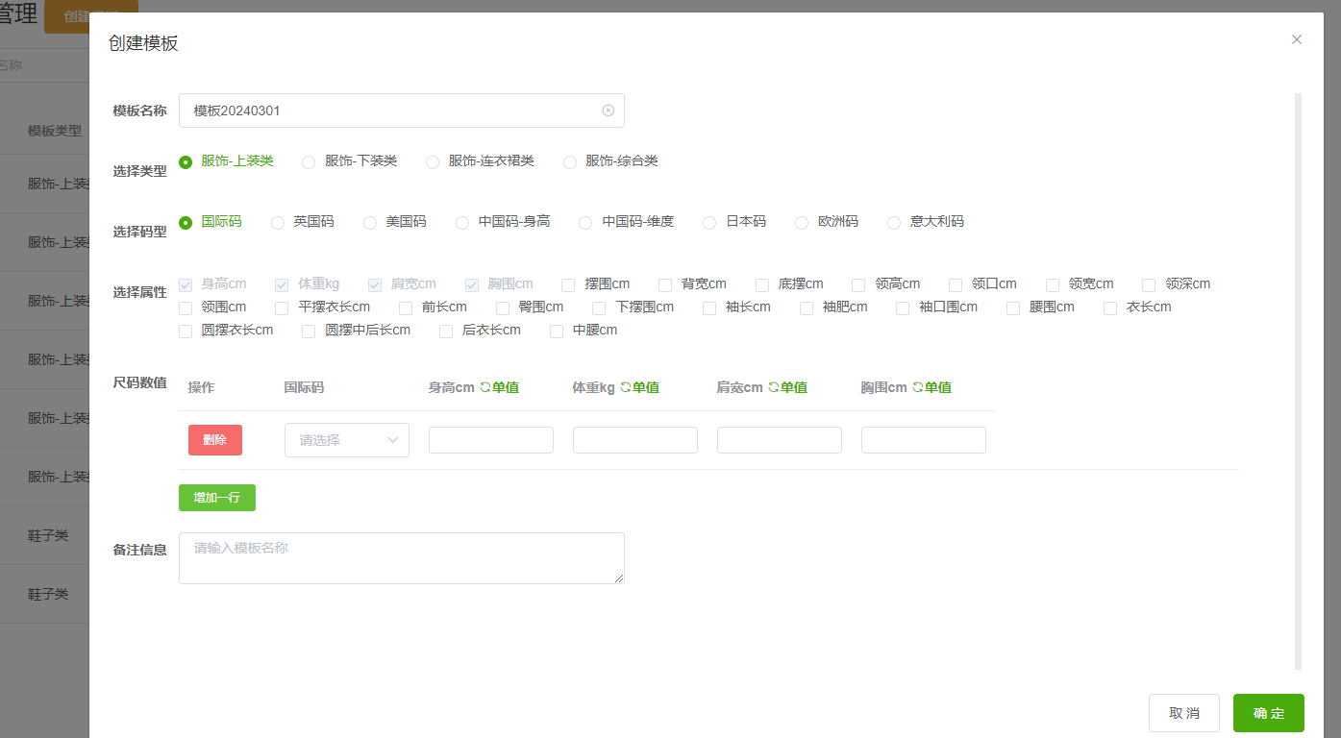
Task: Check the 袖长cm attribute
Action: [x=709, y=308]
